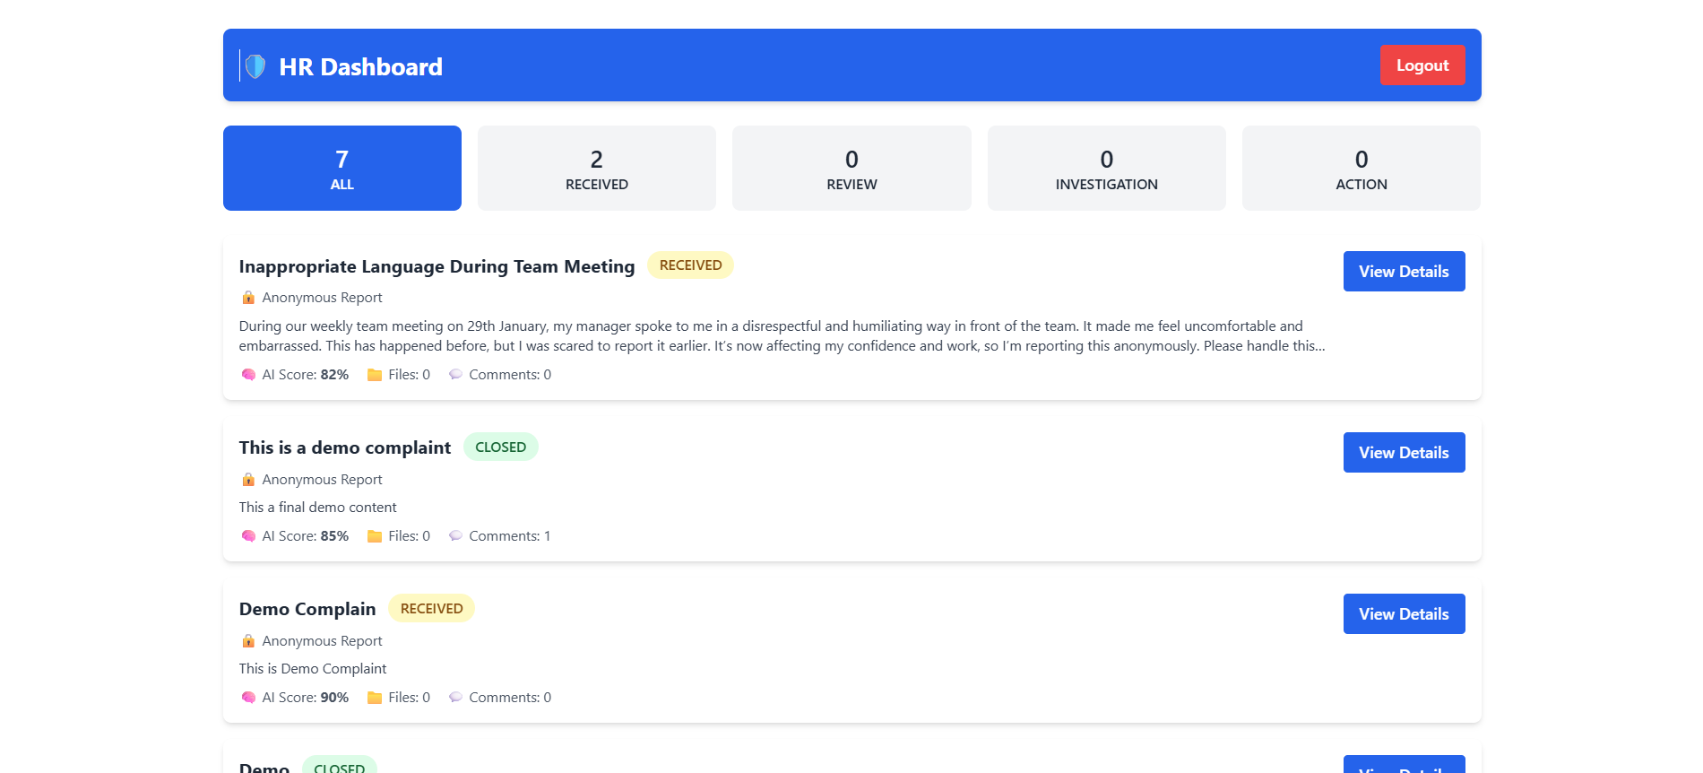Click folder Files icon on Demo Complain card
1703x773 pixels.
click(x=375, y=698)
